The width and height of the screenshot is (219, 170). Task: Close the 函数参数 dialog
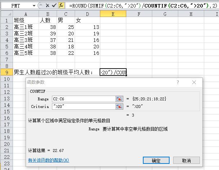click(194, 82)
